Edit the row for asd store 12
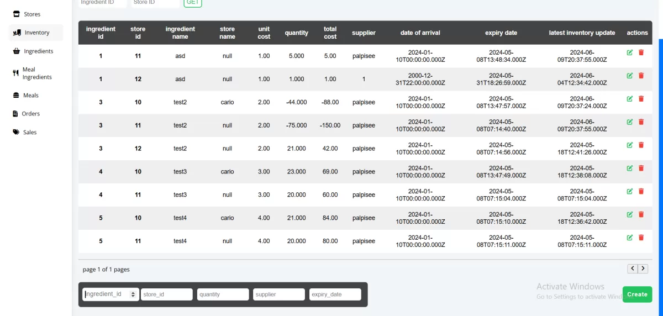Screen dimensions: 663x316 630,76
